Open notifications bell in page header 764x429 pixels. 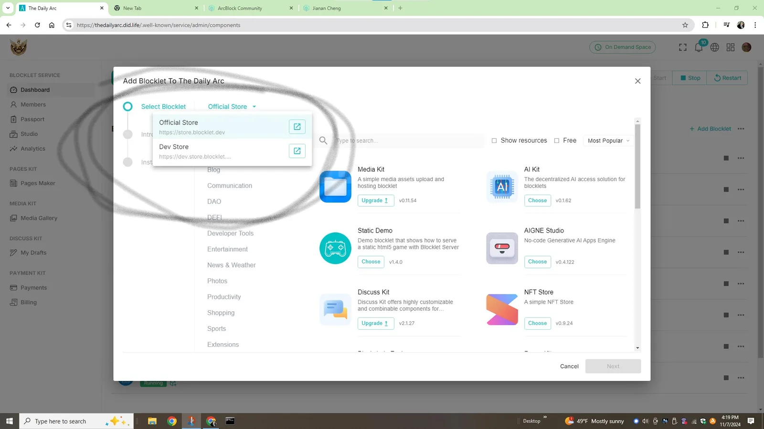(x=699, y=47)
